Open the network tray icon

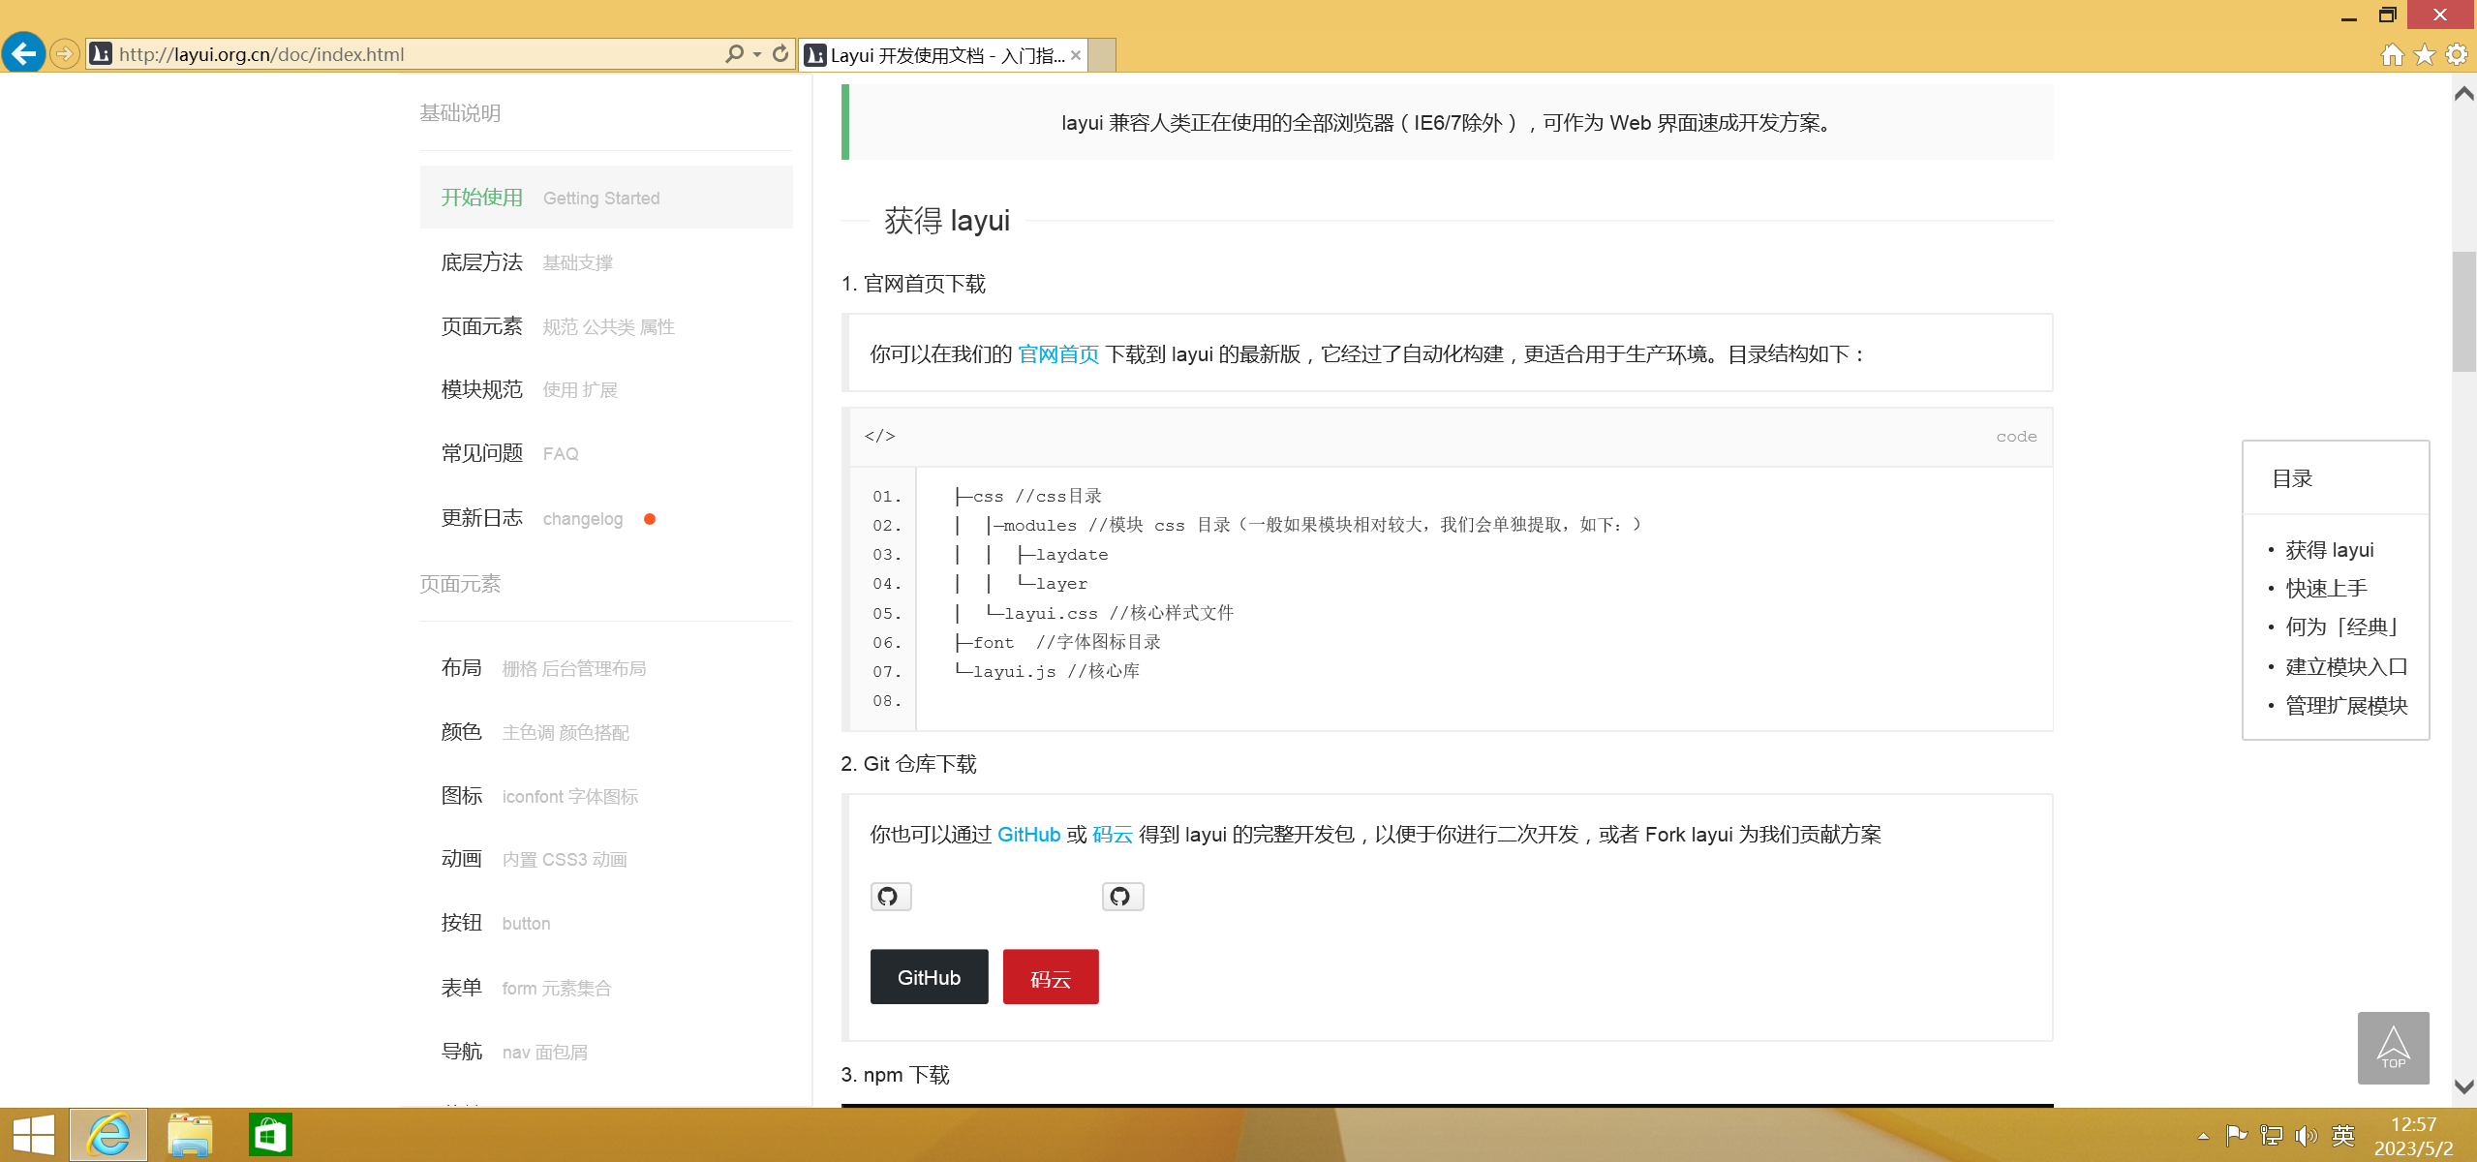click(x=2271, y=1135)
